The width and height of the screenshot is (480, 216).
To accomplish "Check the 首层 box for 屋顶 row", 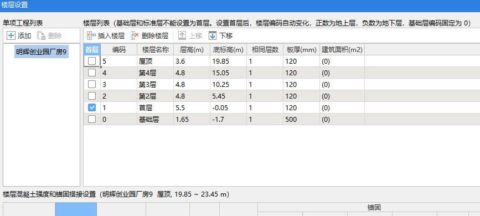I will 92,61.
